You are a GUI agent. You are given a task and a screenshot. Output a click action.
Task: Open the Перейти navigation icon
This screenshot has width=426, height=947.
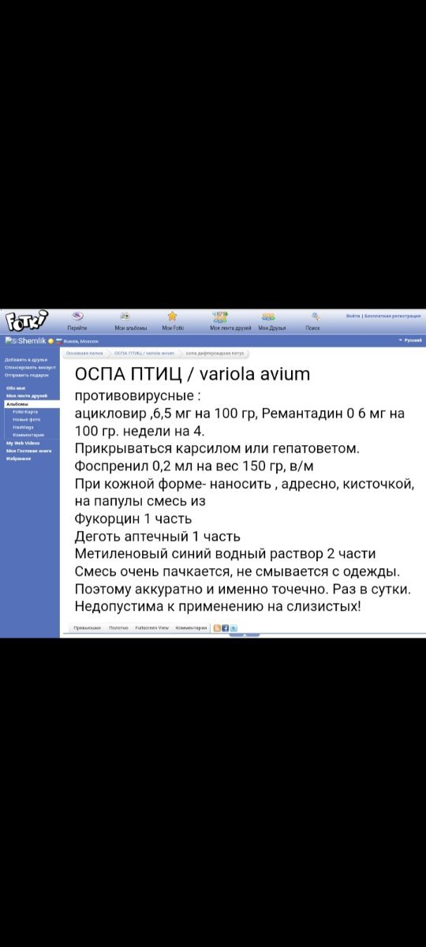tap(77, 316)
